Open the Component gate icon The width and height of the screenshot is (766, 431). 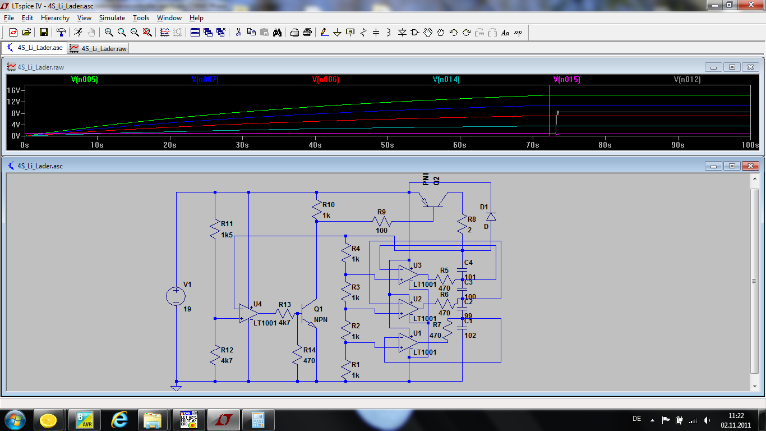415,33
